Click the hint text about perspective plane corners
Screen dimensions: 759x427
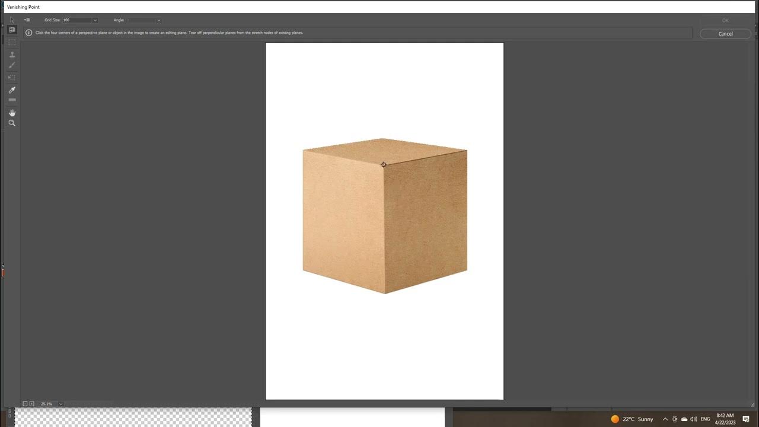170,33
